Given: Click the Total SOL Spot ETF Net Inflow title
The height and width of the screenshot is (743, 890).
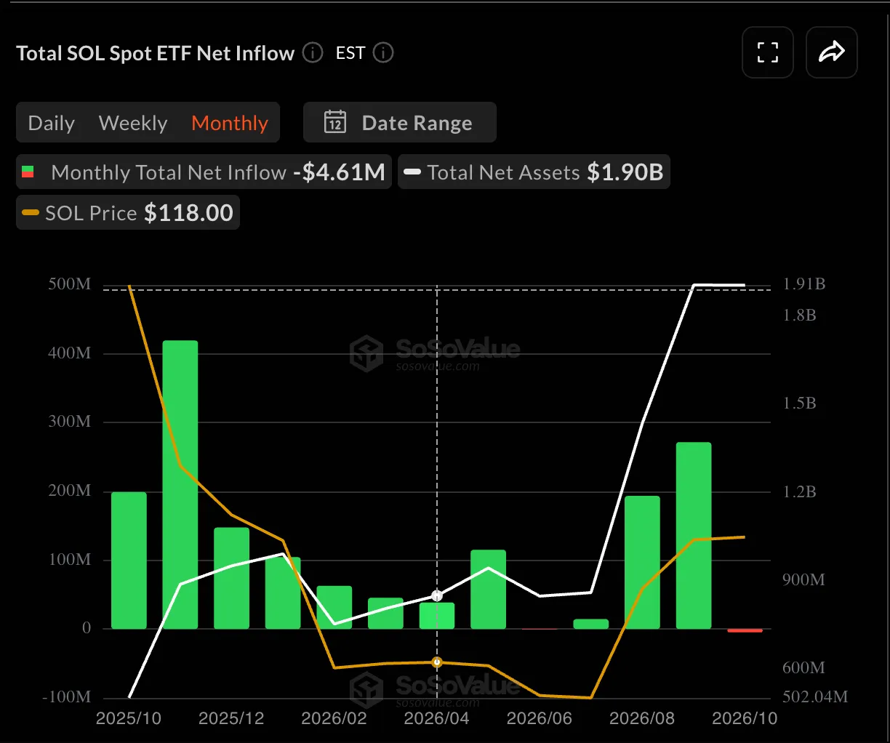Looking at the screenshot, I should pyautogui.click(x=155, y=53).
